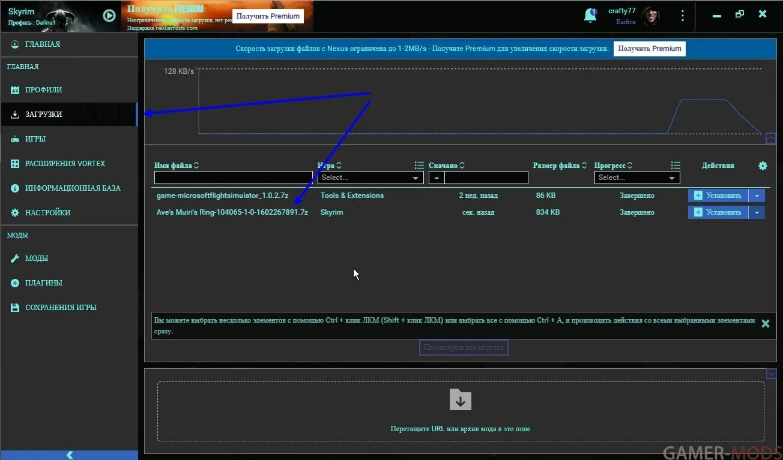Open Информационная база page

coord(69,188)
